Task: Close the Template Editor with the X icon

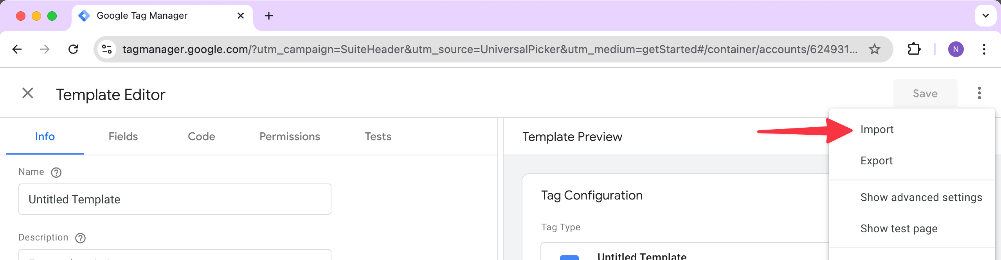Action: 28,93
